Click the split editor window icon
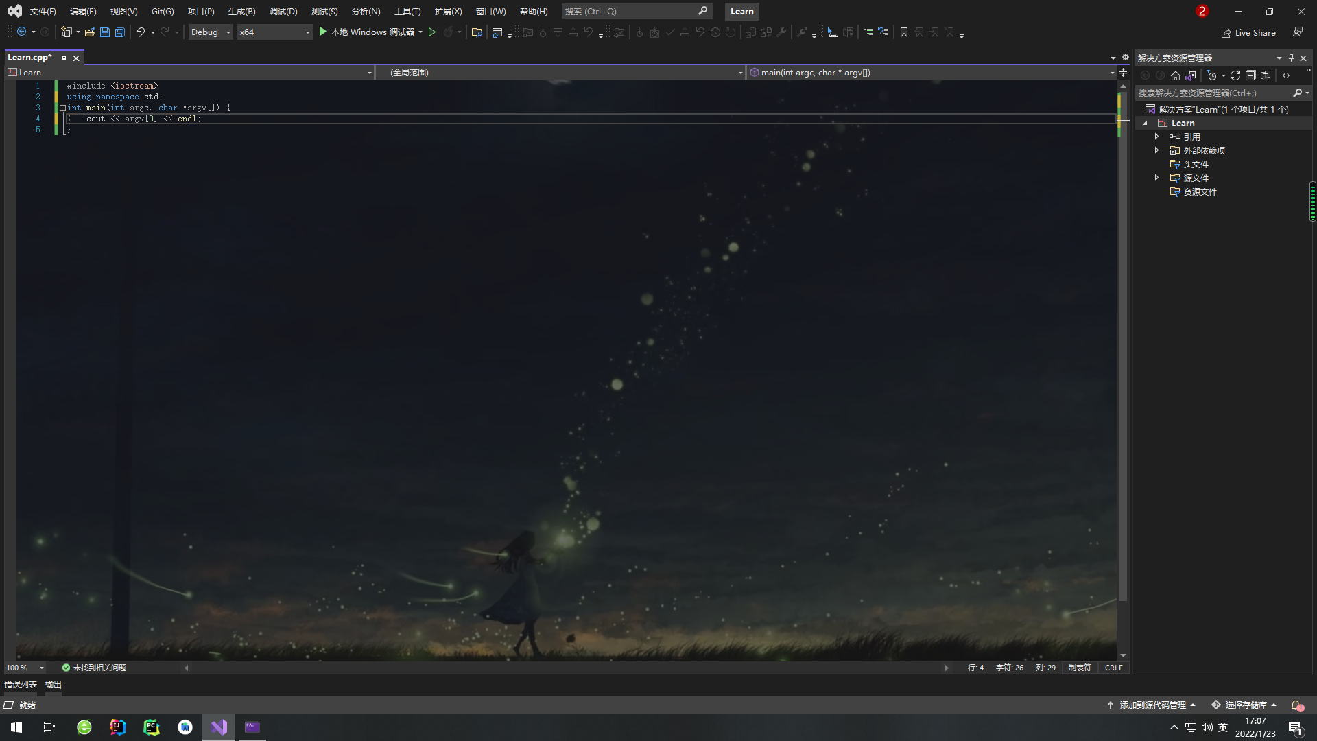The image size is (1317, 741). 1123,72
